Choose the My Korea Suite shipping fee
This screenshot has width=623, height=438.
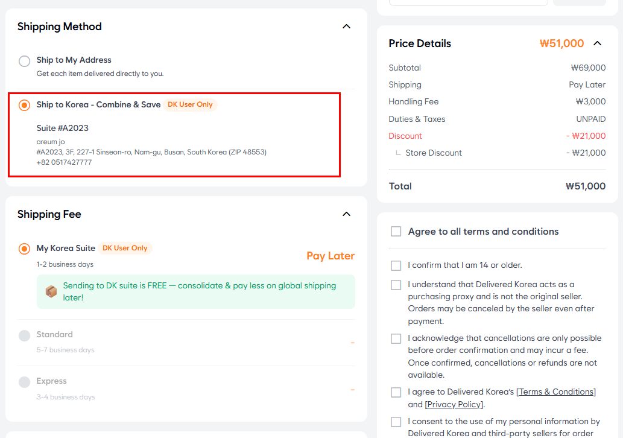pos(24,249)
